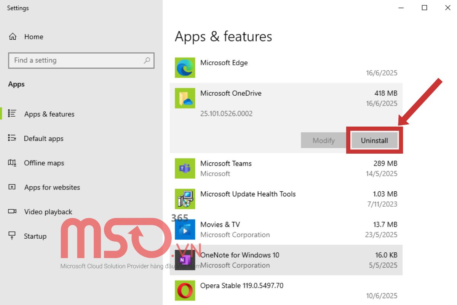Select Opera Stable 119.0.5497.70 entry

[x=286, y=290]
